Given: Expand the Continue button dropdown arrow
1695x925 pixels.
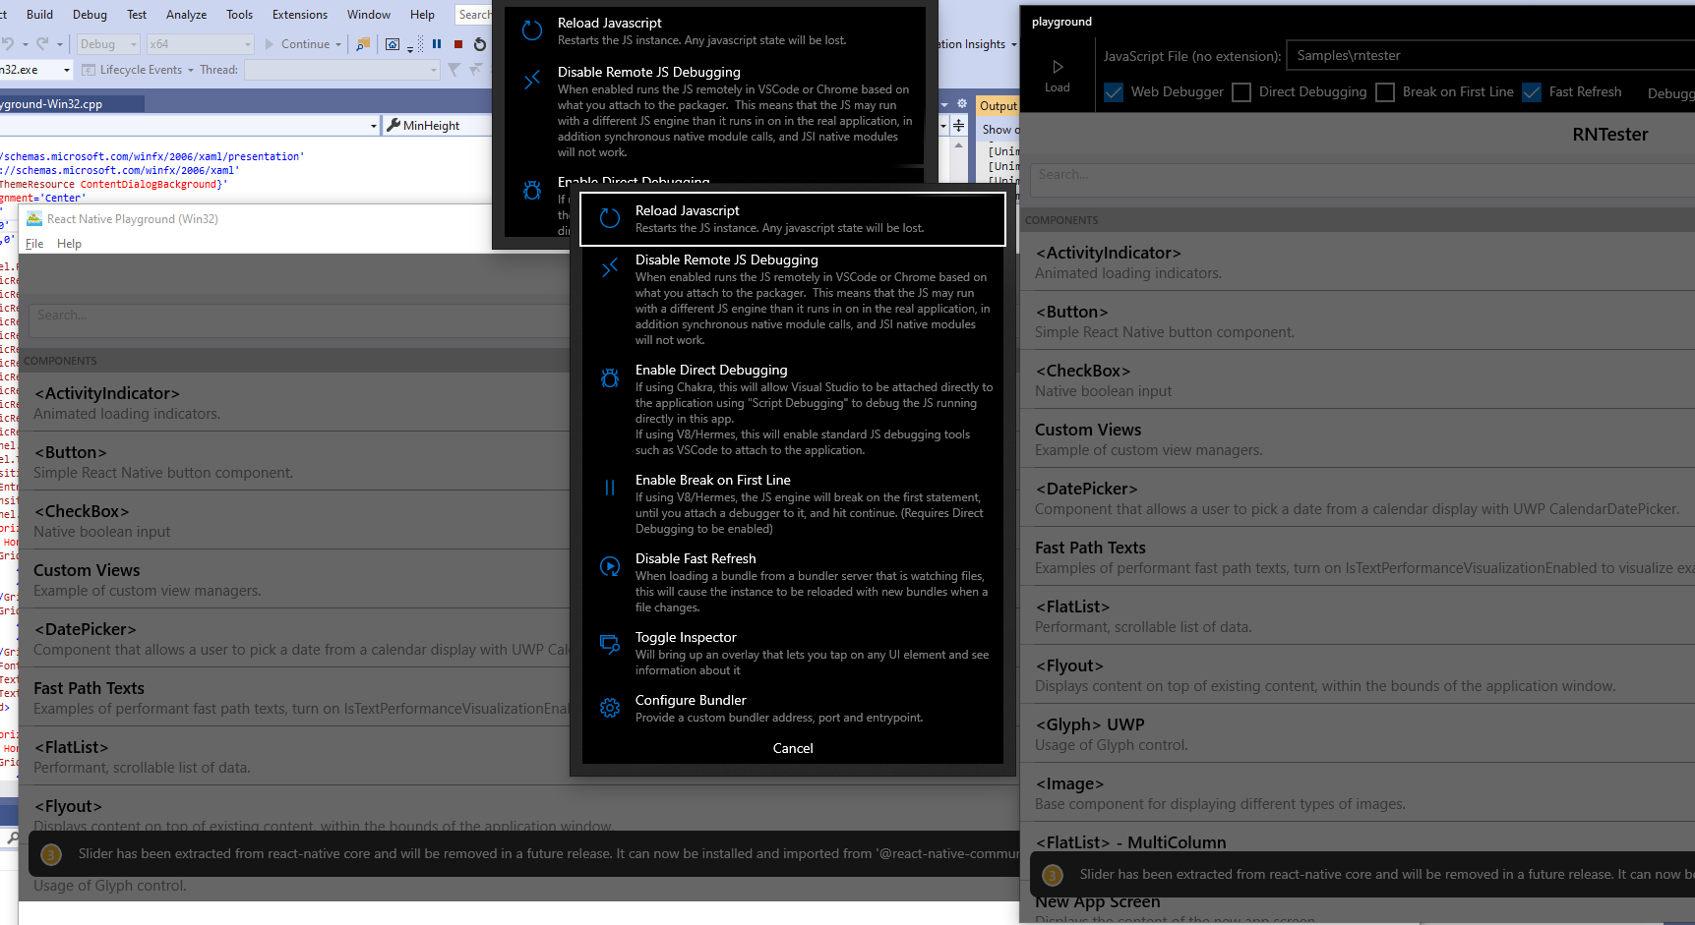Looking at the screenshot, I should point(336,43).
